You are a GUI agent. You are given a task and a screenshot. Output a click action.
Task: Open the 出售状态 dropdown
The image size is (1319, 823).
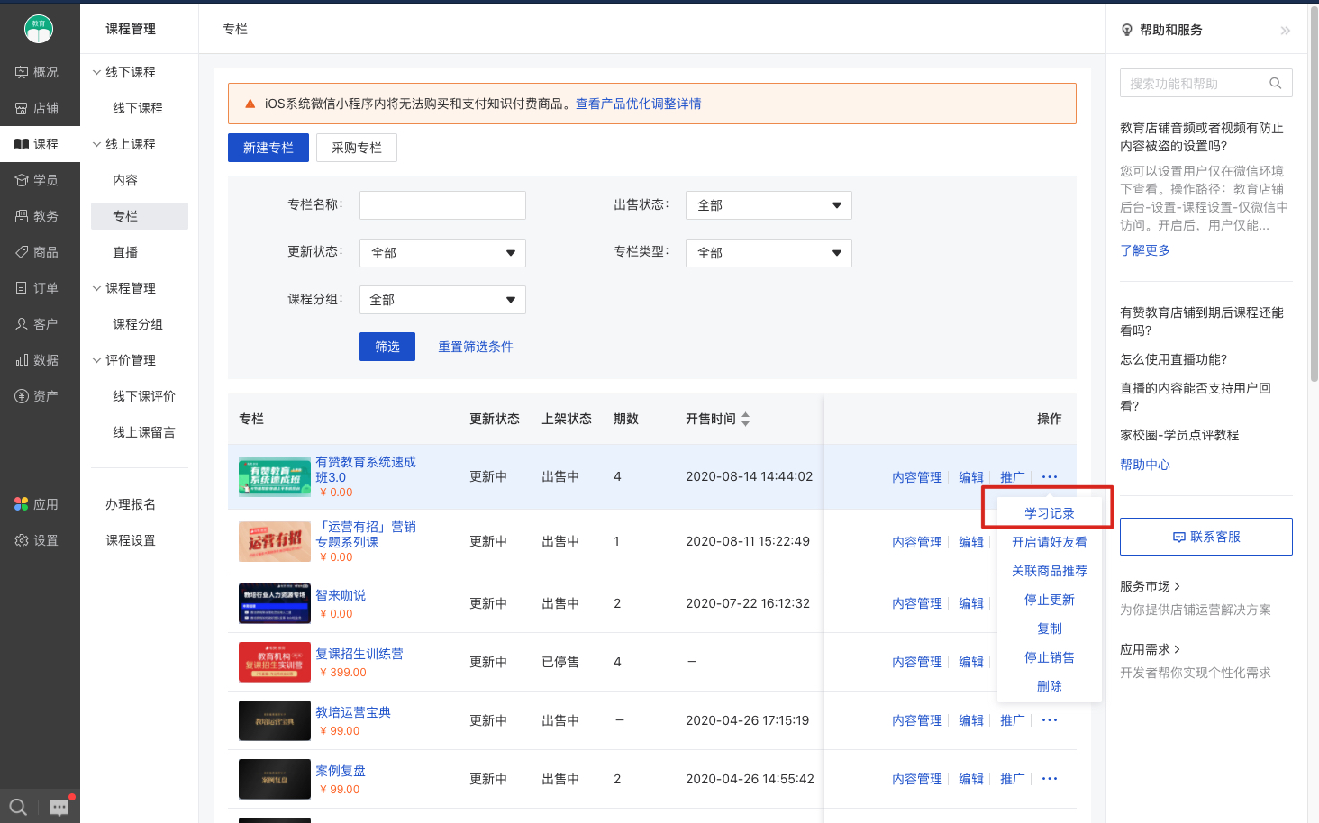pyautogui.click(x=769, y=205)
